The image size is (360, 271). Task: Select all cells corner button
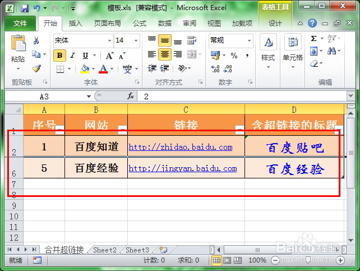[14, 109]
